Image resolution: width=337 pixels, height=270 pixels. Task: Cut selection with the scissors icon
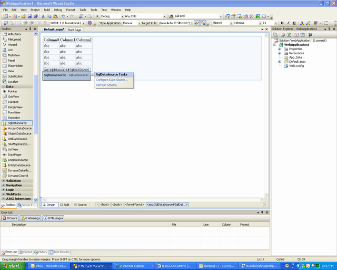[43, 16]
